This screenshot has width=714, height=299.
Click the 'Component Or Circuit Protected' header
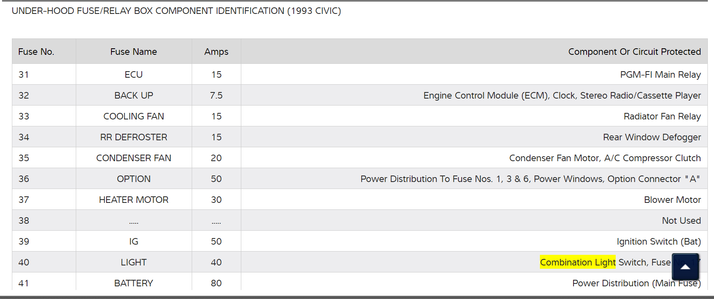[x=634, y=52]
